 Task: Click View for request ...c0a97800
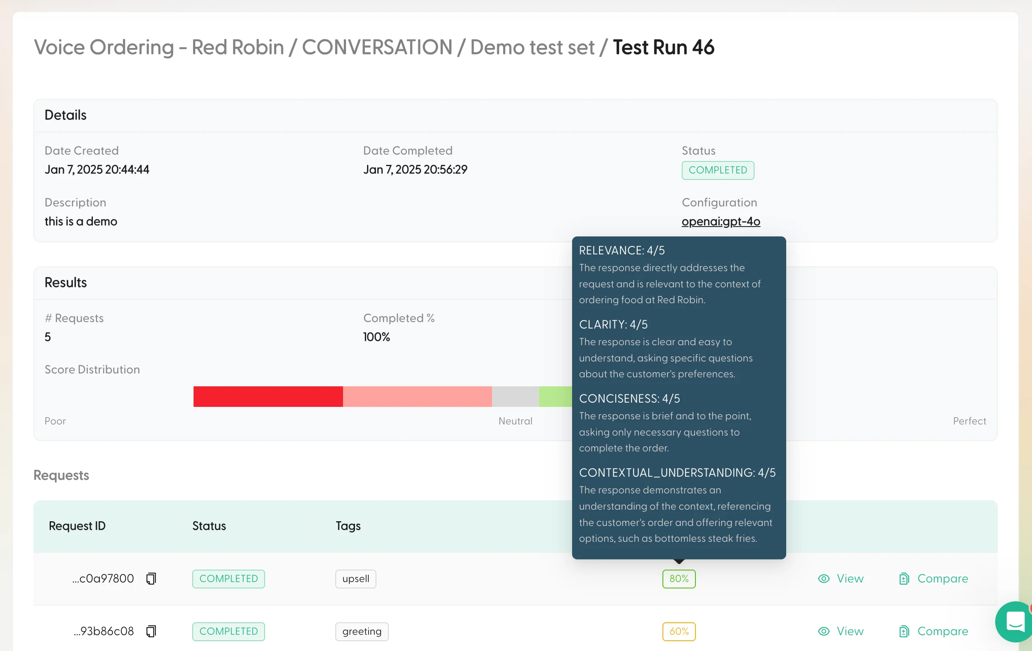(850, 579)
